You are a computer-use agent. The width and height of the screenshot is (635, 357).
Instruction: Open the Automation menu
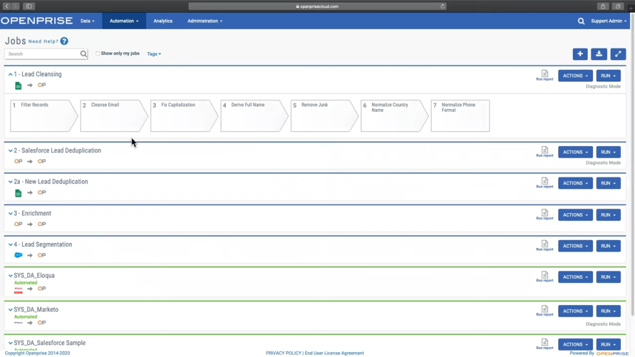(124, 21)
